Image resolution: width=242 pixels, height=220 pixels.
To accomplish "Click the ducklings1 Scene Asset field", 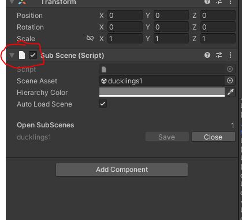I will pyautogui.click(x=162, y=80).
